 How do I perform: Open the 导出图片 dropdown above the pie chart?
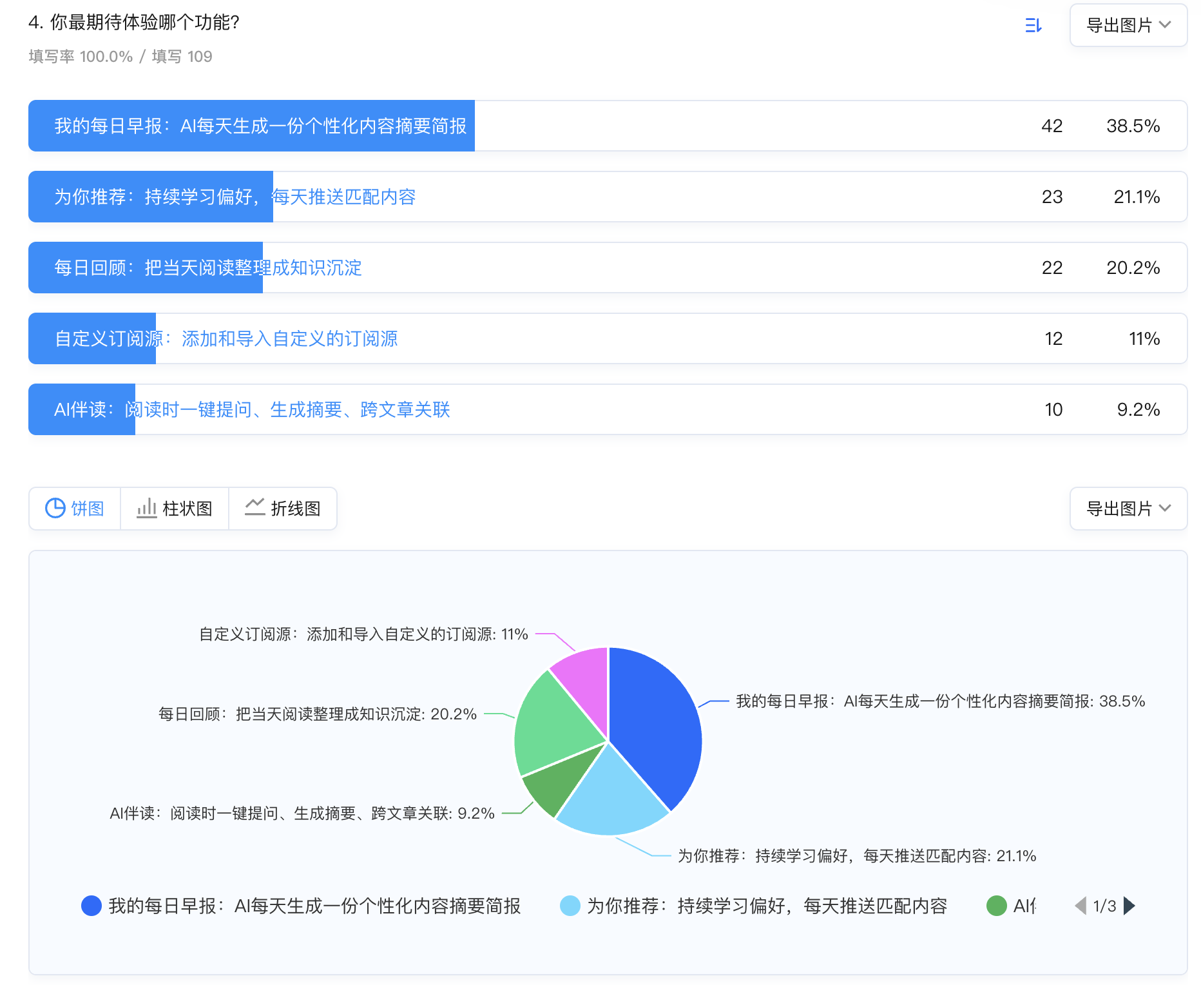click(x=1128, y=509)
